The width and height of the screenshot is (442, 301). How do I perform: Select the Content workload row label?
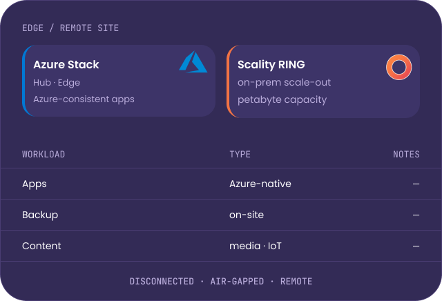(x=41, y=246)
